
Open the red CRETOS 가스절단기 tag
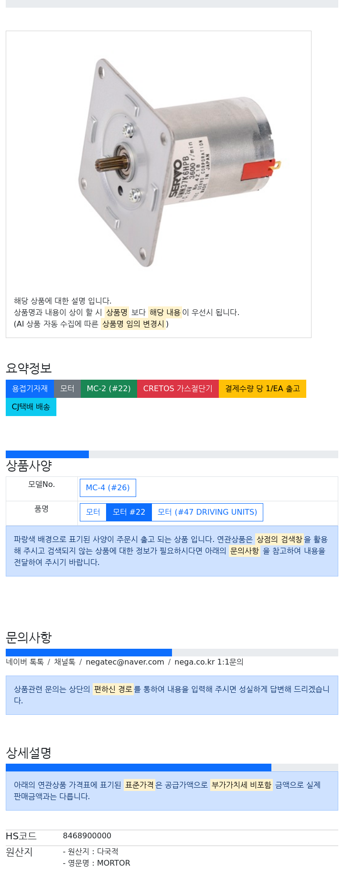click(178, 389)
